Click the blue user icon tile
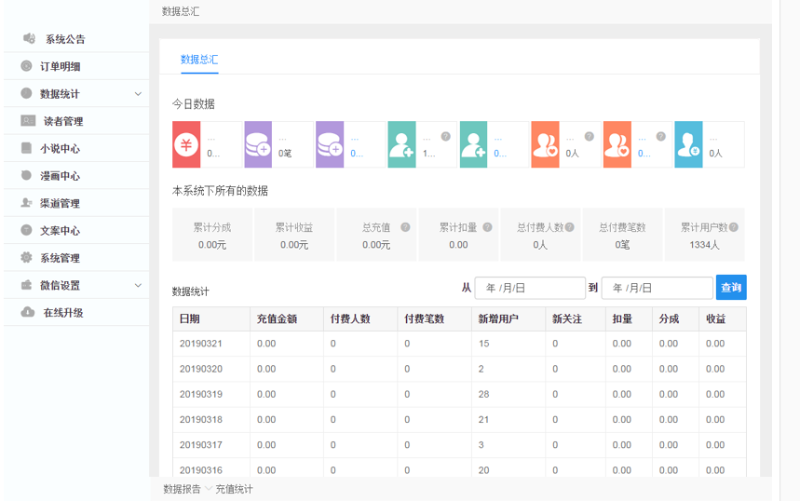 pyautogui.click(x=688, y=144)
